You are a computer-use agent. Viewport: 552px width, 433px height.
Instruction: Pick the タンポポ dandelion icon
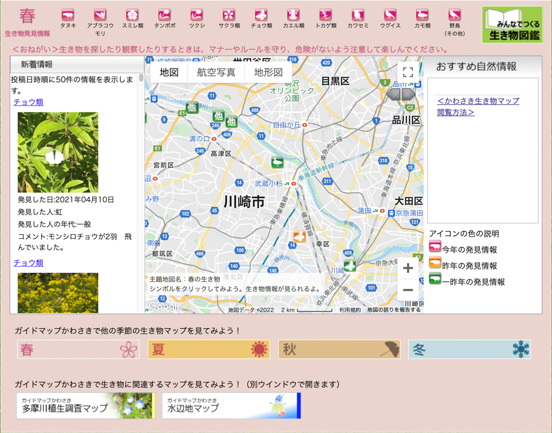point(164,15)
